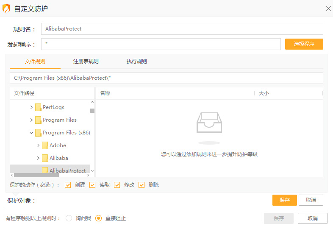The height and width of the screenshot is (229, 333).
Task: Click the horizontal scrollbar thumb
Action: pyautogui.click(x=36, y=175)
